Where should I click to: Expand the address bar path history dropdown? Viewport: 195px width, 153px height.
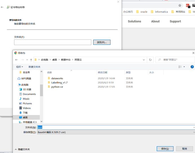[x=144, y=60]
